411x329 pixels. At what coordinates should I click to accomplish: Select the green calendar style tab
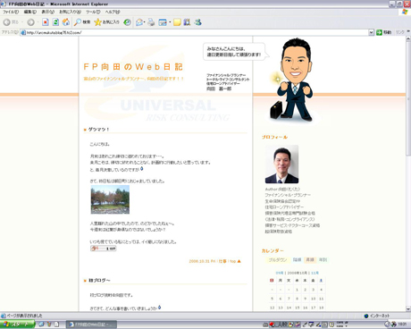tap(323, 260)
